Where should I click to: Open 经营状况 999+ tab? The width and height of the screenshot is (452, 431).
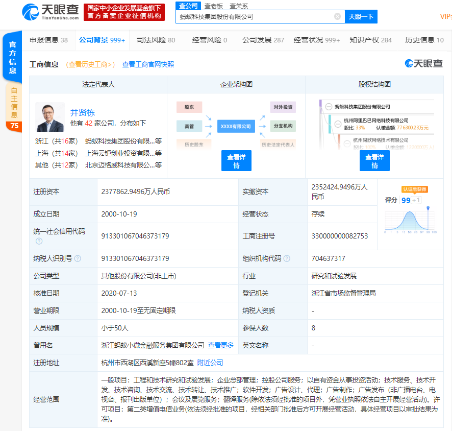[317, 40]
